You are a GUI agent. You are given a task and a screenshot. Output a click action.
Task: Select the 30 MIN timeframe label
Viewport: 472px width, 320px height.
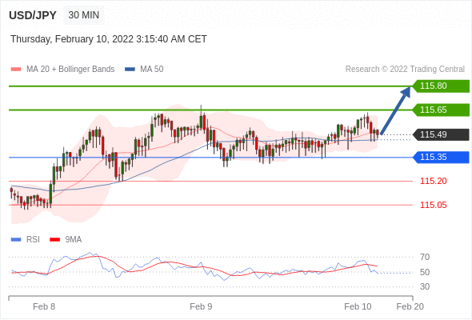pos(84,15)
